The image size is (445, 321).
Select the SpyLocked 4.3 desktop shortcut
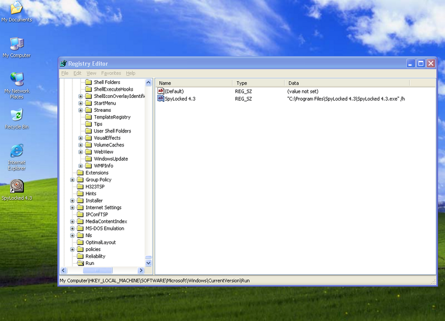pos(17,190)
